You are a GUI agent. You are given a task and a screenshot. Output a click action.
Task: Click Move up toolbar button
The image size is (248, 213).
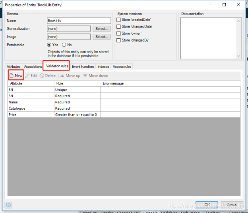point(70,75)
